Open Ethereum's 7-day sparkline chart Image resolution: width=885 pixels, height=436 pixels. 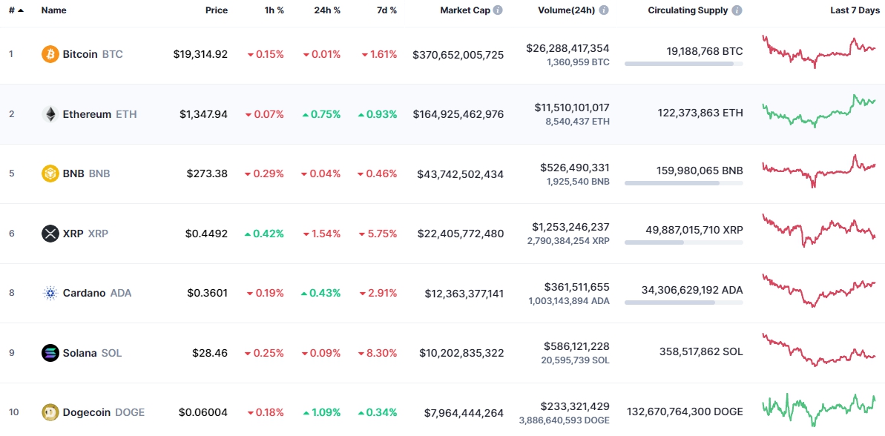coord(819,110)
